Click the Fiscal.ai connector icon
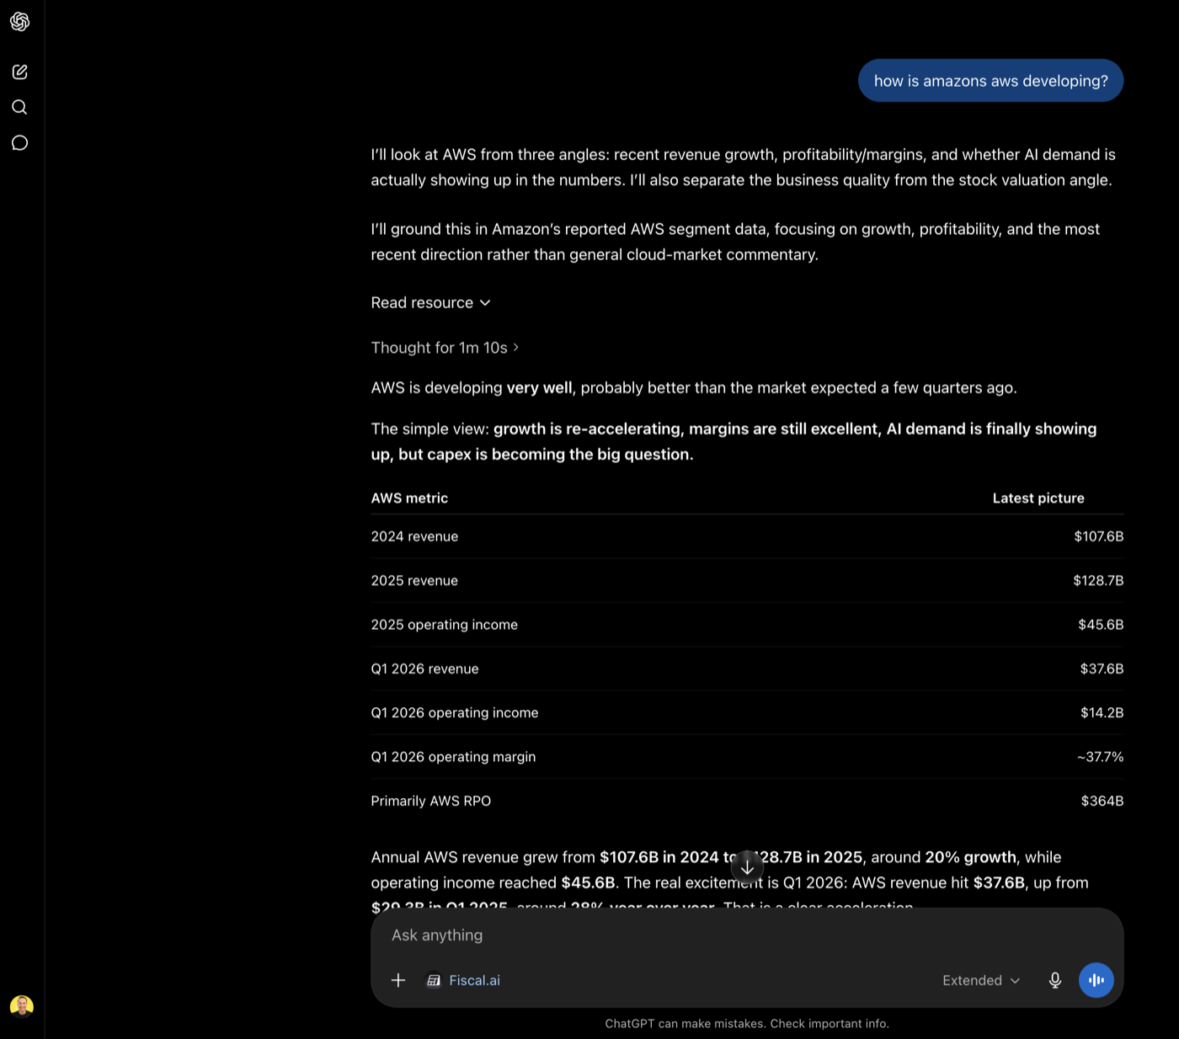The height and width of the screenshot is (1039, 1179). click(x=434, y=980)
